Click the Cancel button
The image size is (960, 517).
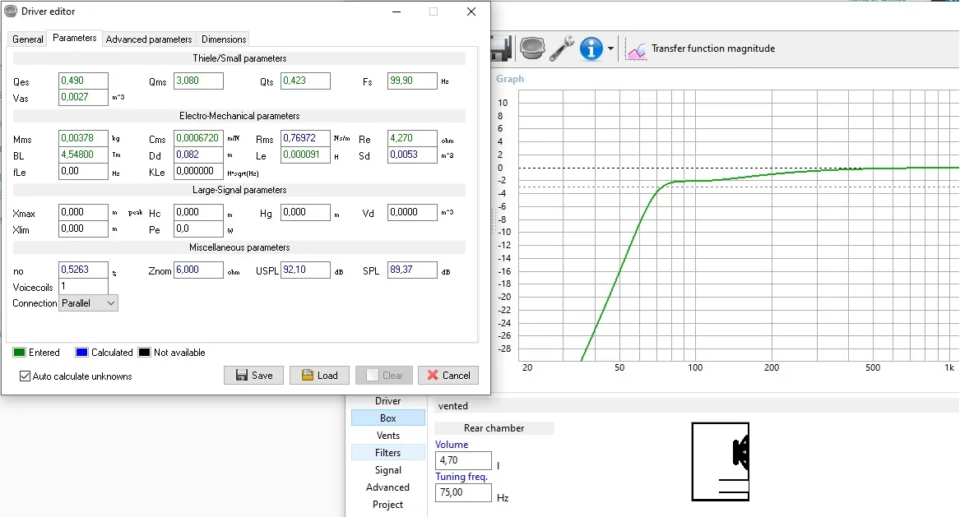coord(448,376)
